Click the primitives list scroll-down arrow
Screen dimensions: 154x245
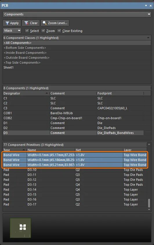149,210
